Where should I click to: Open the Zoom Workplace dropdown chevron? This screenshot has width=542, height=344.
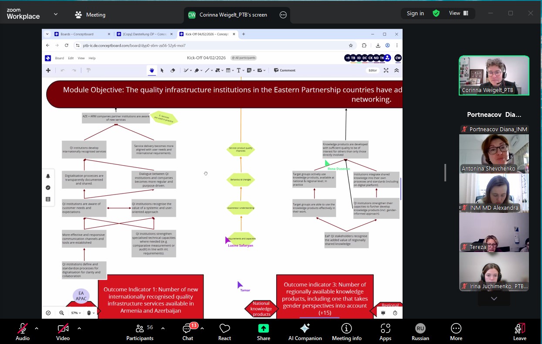coord(56,14)
